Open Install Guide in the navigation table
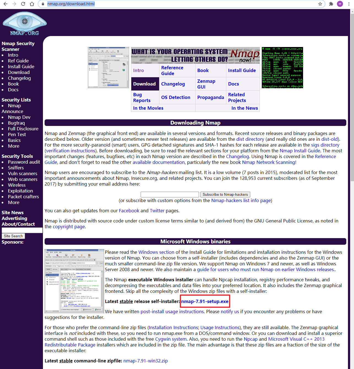 pyautogui.click(x=242, y=70)
